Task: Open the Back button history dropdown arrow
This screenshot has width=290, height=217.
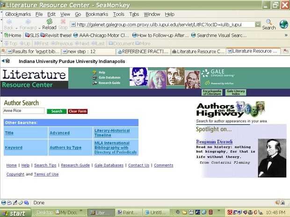Action: click(x=16, y=28)
